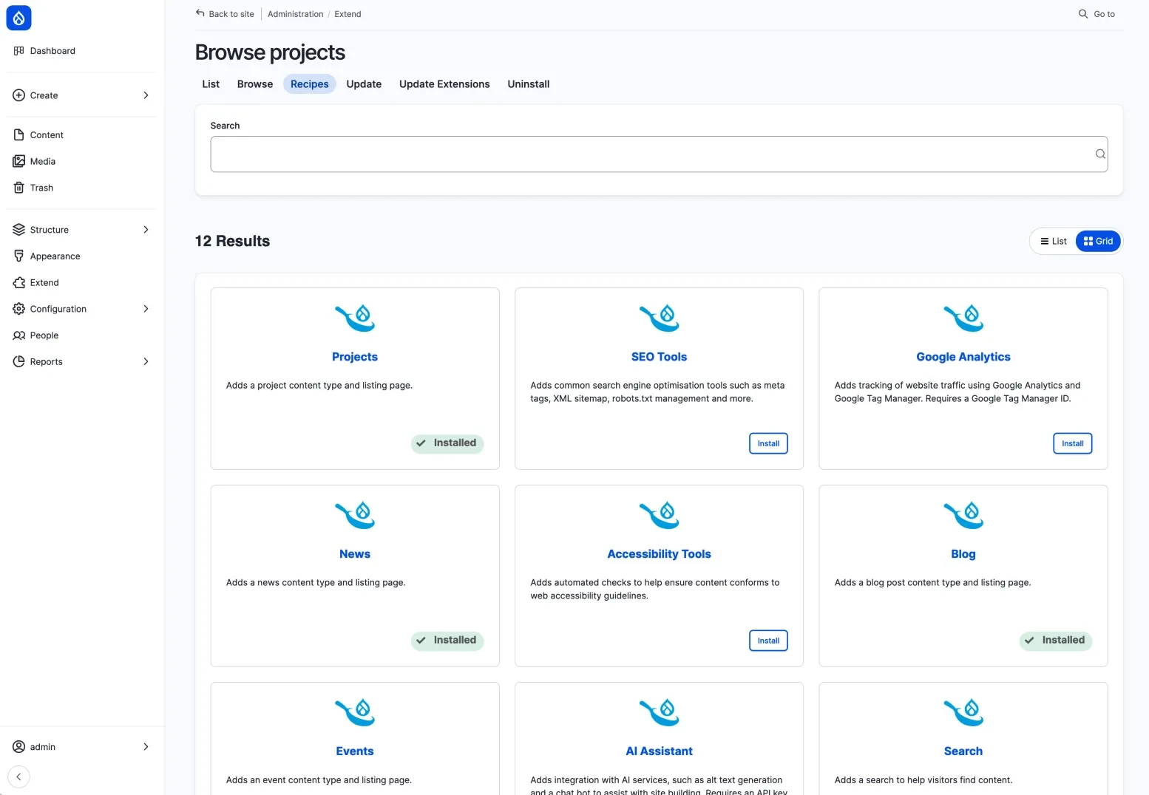Click the Configuration gear icon
Viewport: 1149px width, 795px height.
[19, 309]
